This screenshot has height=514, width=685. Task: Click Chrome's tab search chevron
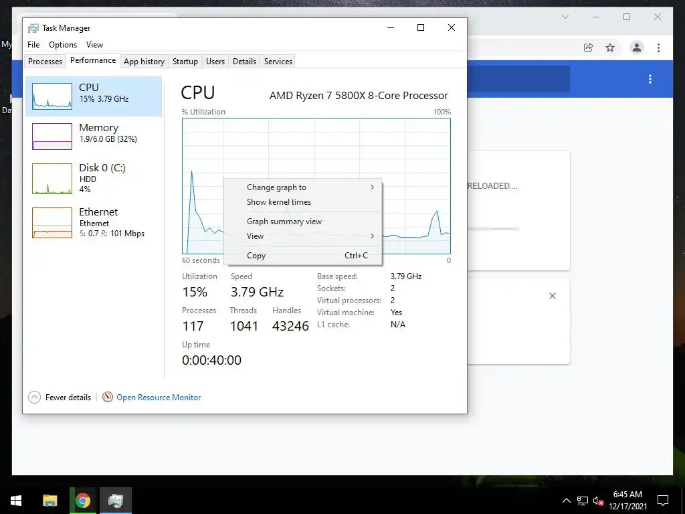tap(565, 17)
